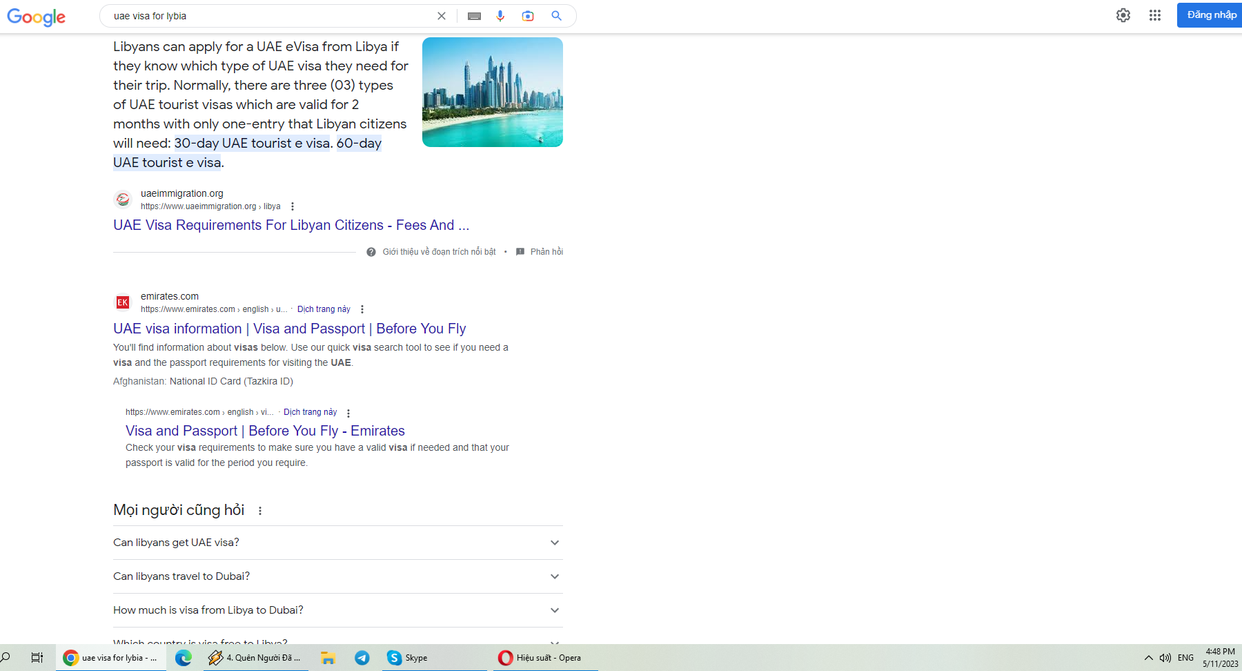Search by image with camera icon

(x=528, y=16)
